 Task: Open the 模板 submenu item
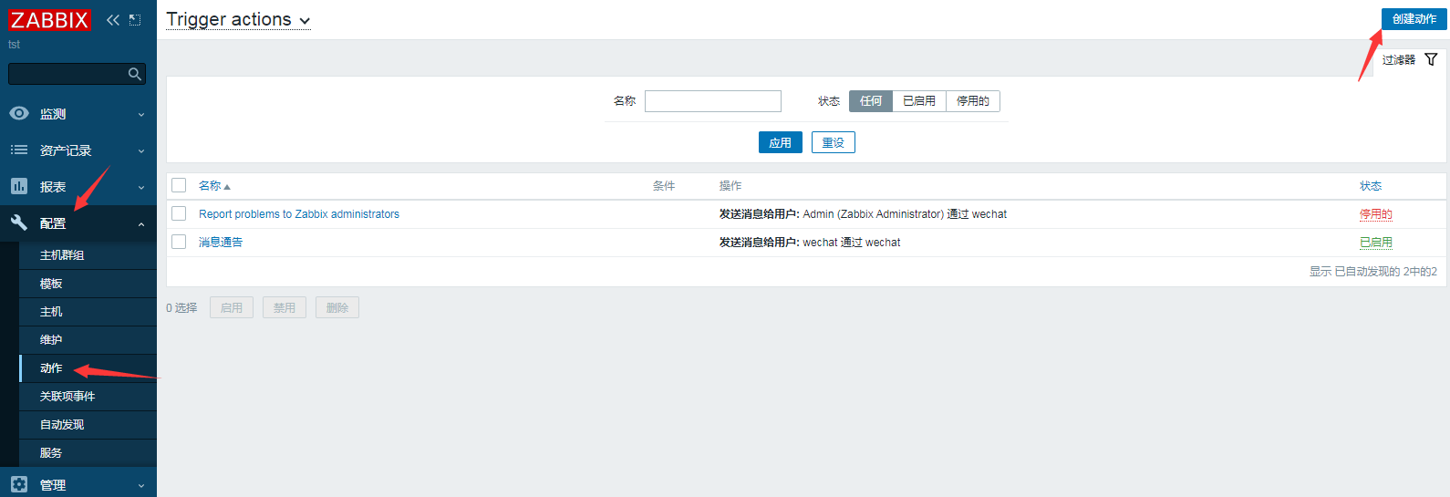[x=88, y=284]
